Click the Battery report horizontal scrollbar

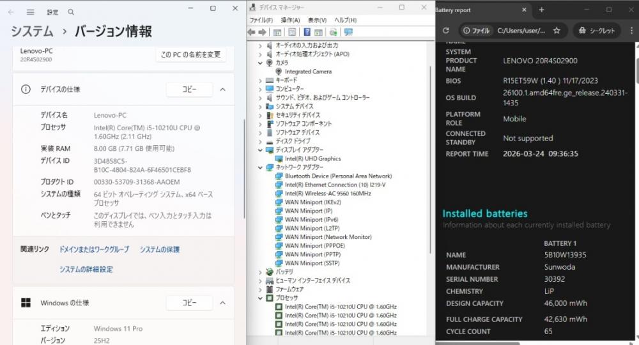pos(477,343)
